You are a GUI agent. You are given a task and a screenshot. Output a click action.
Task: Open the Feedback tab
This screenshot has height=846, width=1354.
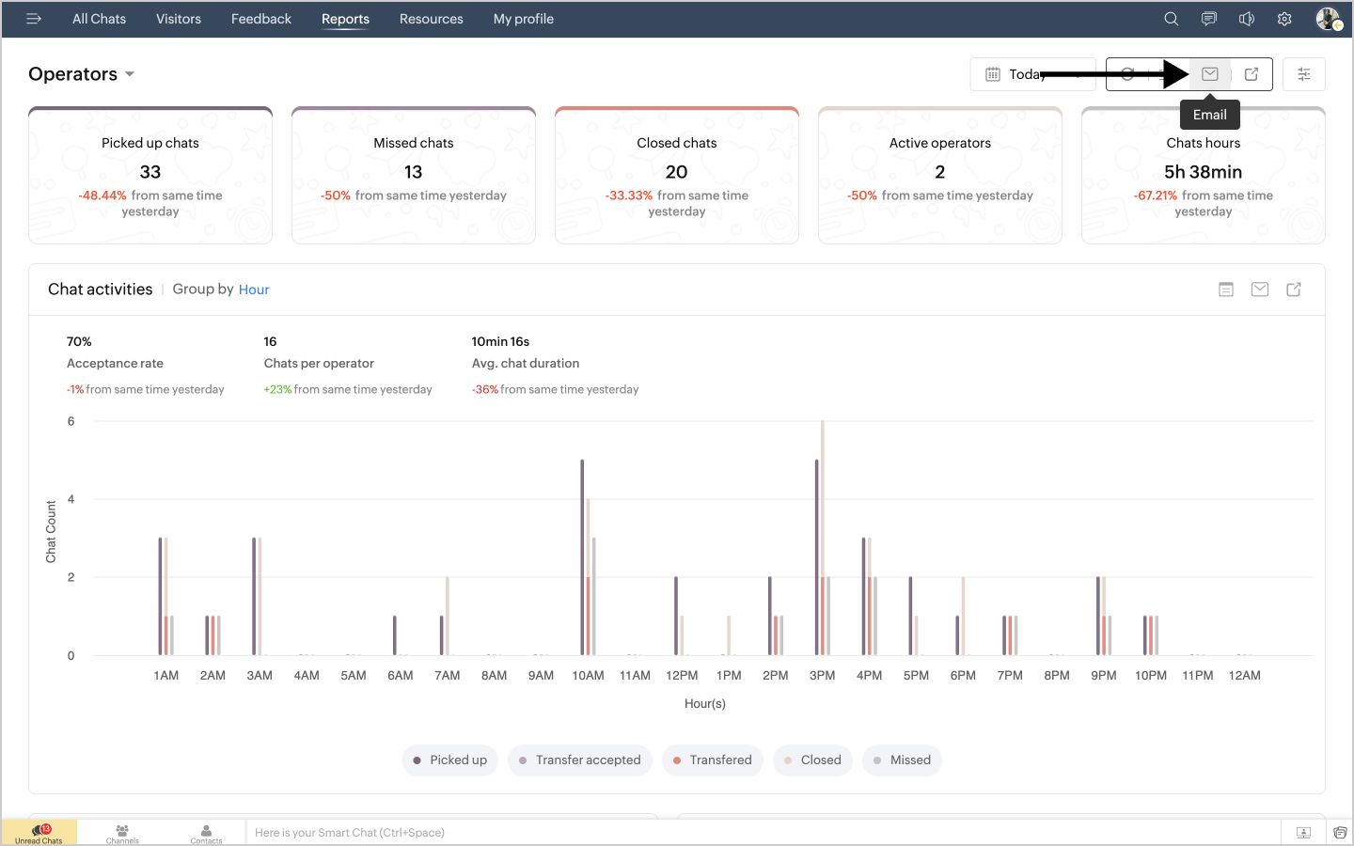261,19
